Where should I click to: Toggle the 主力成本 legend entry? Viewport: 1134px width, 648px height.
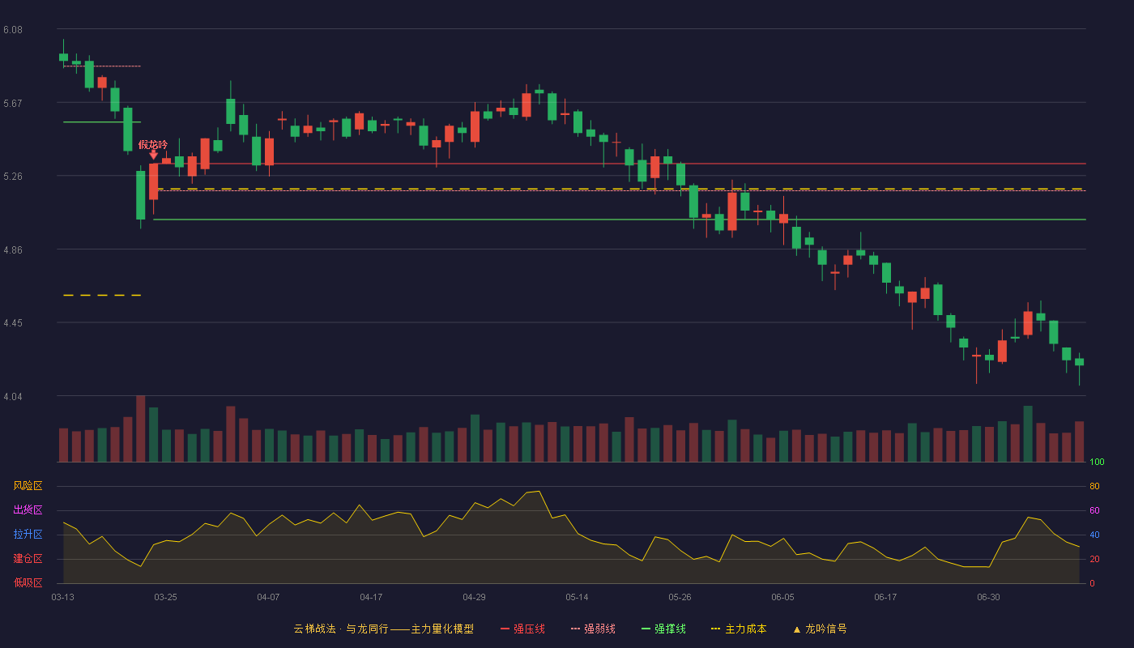point(738,629)
